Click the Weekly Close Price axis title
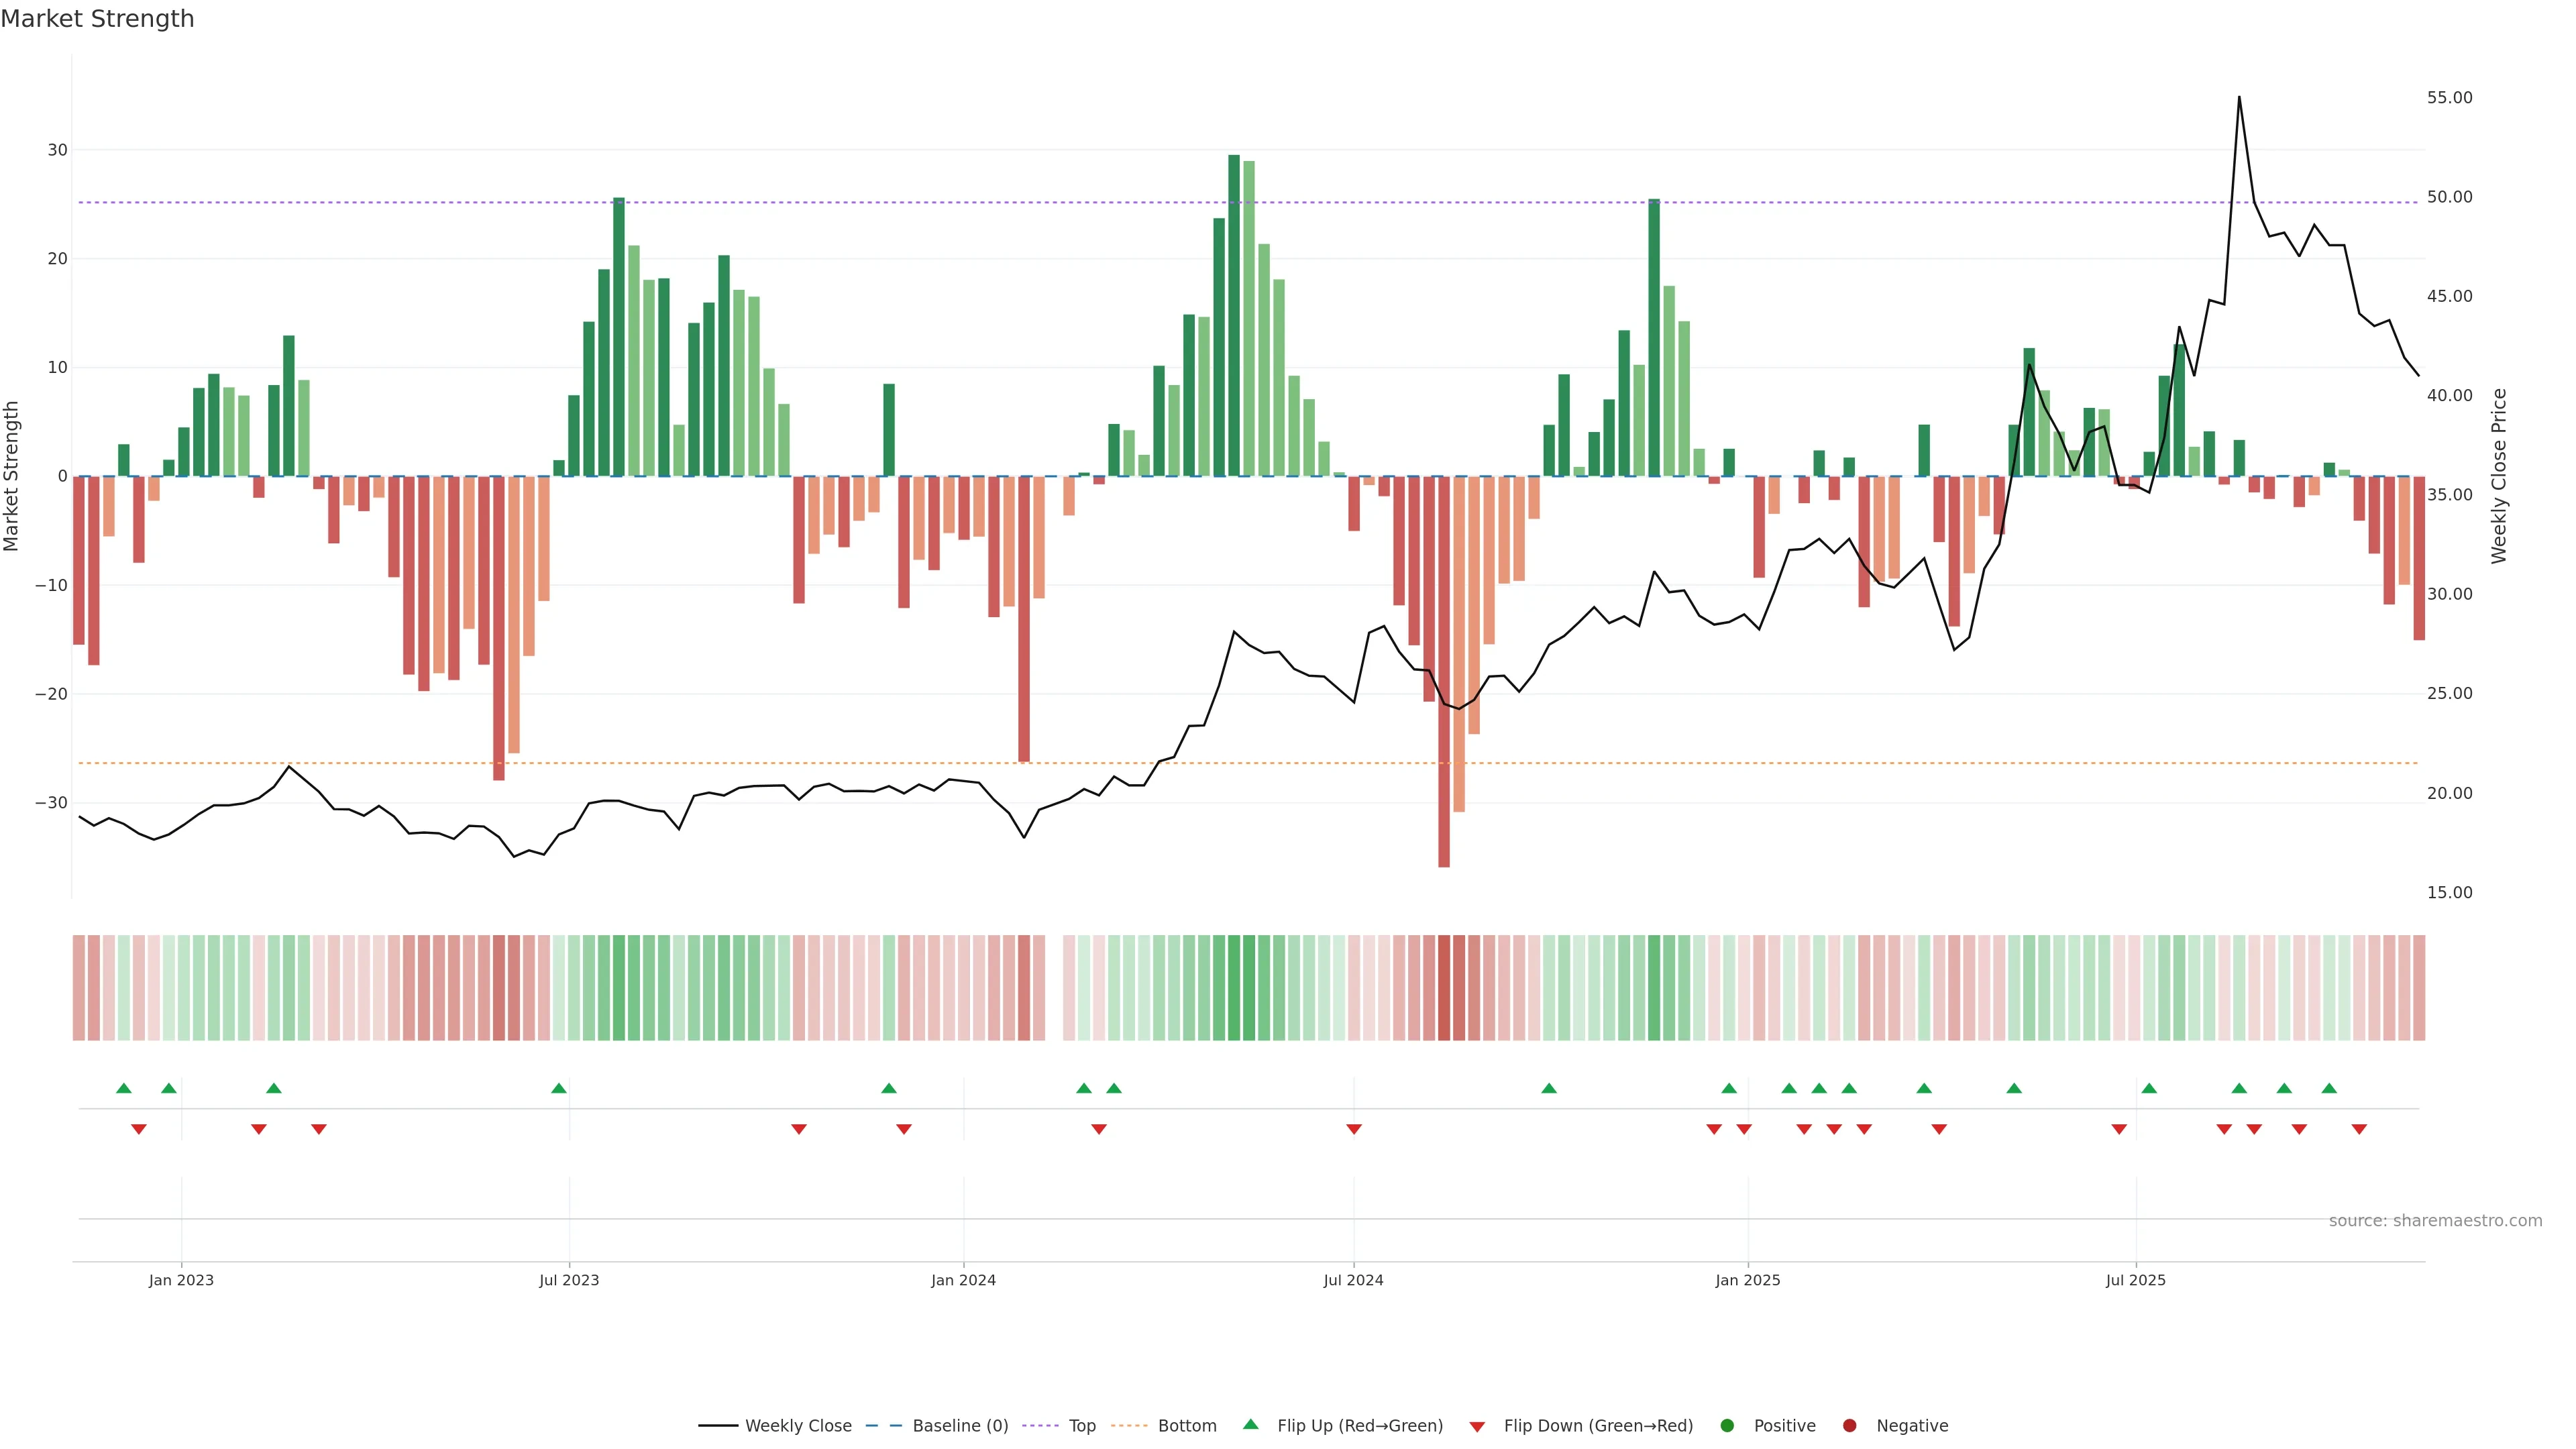Image resolution: width=2576 pixels, height=1449 pixels. point(2499,476)
